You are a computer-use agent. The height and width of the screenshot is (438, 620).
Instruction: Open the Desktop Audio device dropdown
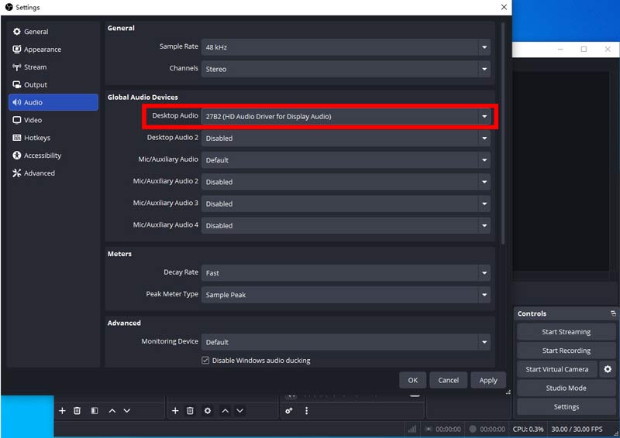tap(346, 116)
